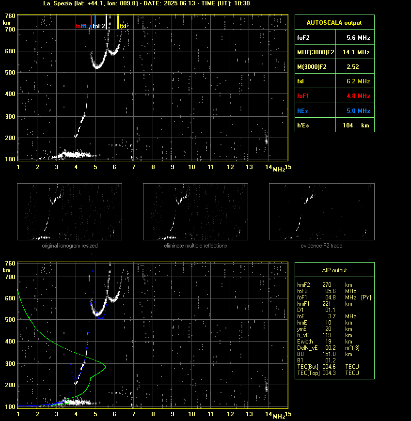Click the hmF2 '270 km' row

[x=325, y=284]
